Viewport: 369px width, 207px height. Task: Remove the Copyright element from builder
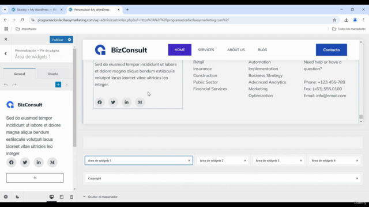[357, 178]
